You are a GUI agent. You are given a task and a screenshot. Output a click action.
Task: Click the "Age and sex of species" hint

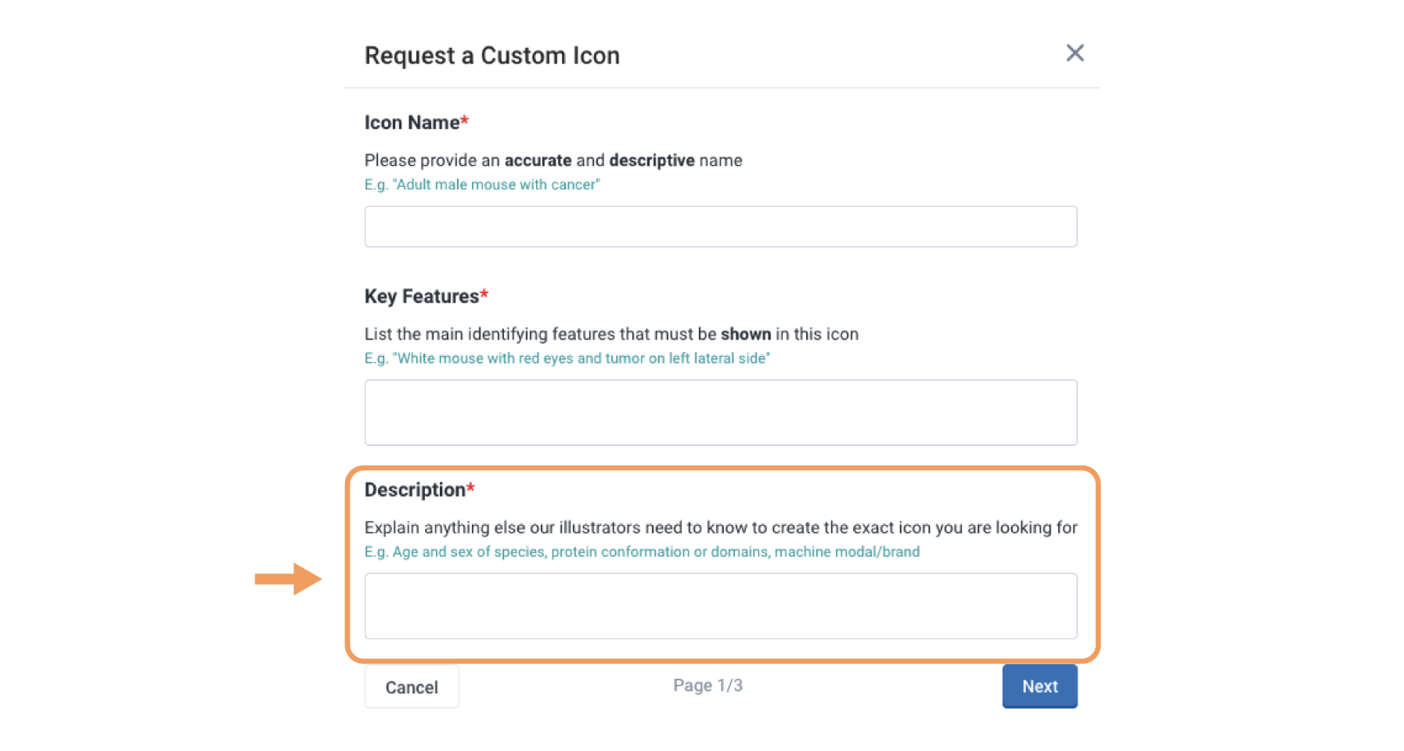click(642, 552)
